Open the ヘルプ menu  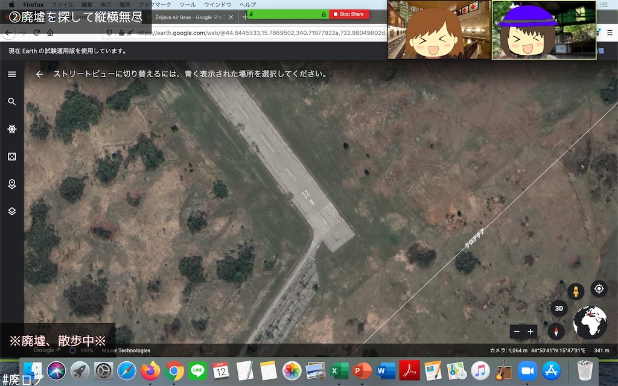tap(247, 5)
